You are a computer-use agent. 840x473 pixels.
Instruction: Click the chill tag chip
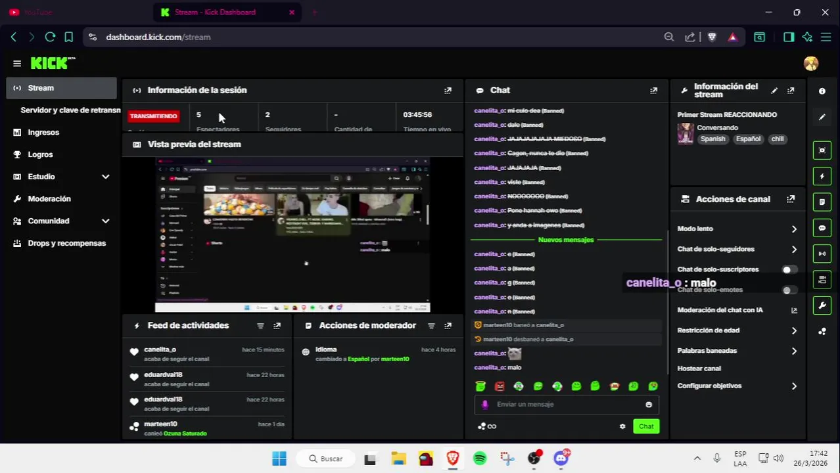(x=778, y=139)
